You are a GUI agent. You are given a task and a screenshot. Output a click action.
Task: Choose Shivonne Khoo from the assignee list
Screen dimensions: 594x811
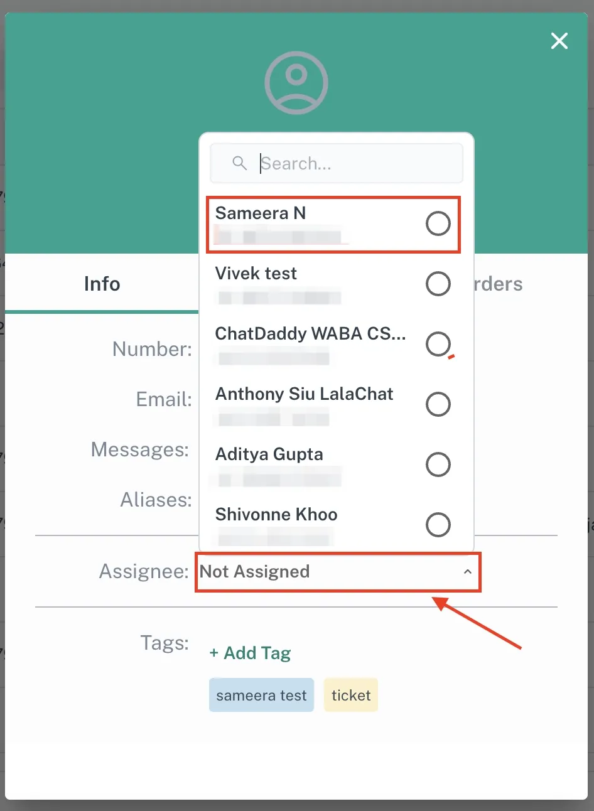click(276, 515)
